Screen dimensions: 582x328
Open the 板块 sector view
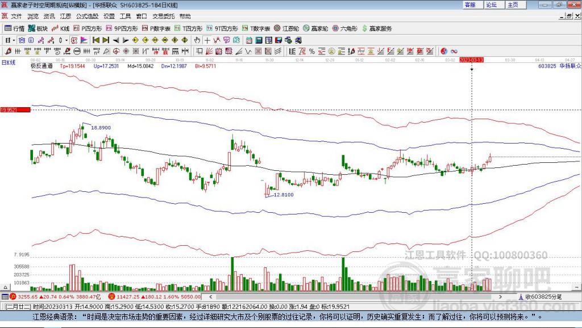coord(38,28)
